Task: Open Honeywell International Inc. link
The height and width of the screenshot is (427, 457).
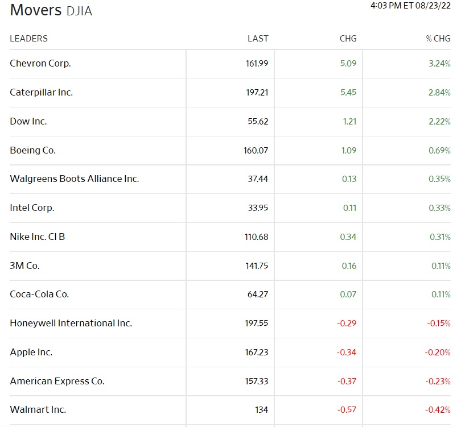Action: tap(71, 323)
